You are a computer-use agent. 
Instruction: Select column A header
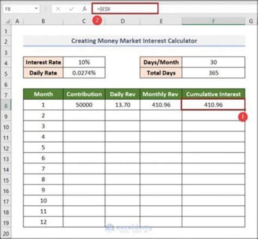pos(17,21)
